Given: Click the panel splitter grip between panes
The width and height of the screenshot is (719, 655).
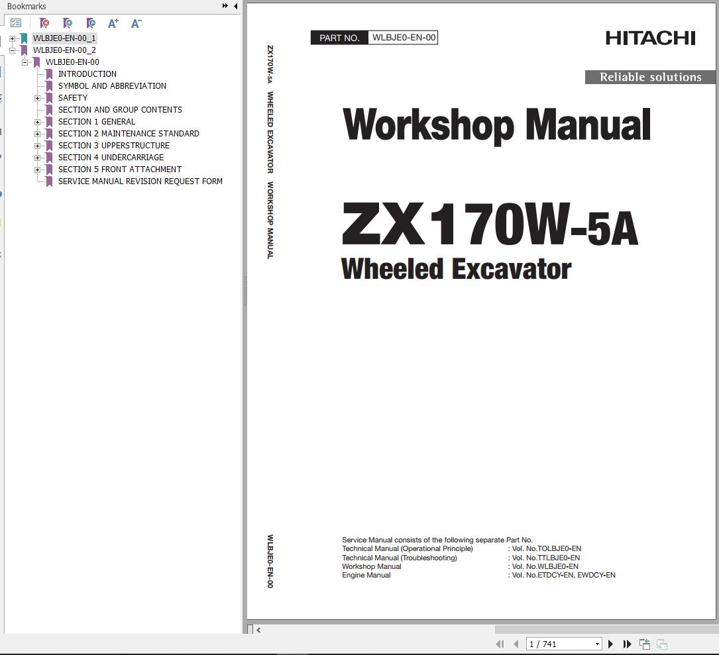Looking at the screenshot, I should pos(245,291).
